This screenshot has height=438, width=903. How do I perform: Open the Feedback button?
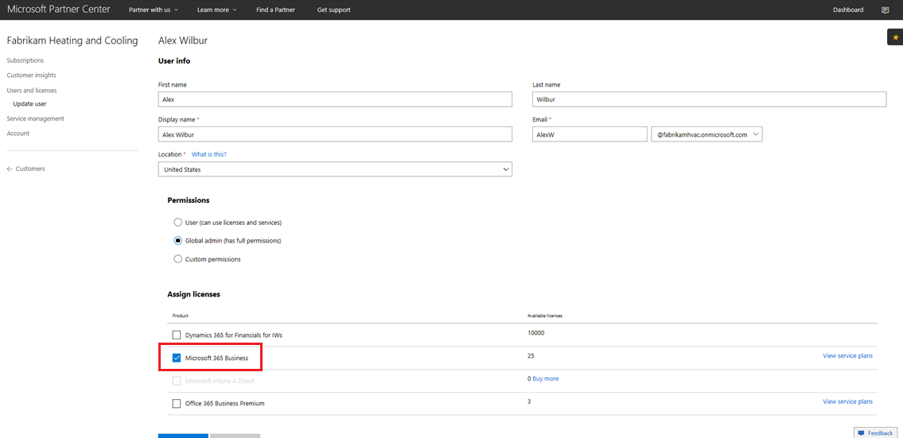click(x=875, y=432)
